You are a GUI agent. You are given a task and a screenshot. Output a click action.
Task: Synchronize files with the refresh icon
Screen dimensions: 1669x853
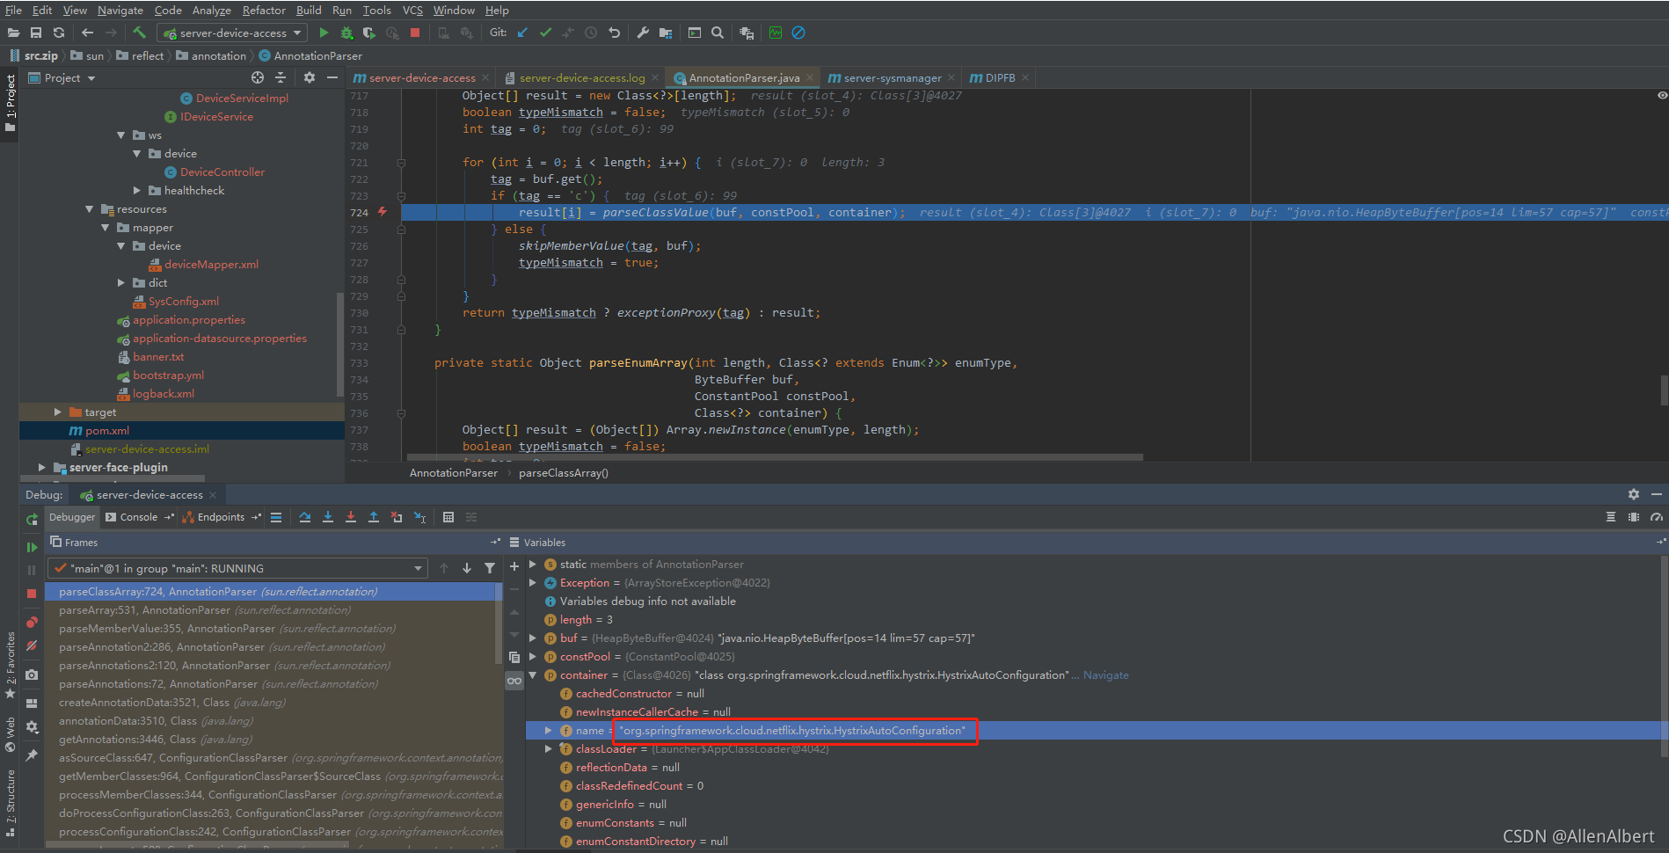59,33
